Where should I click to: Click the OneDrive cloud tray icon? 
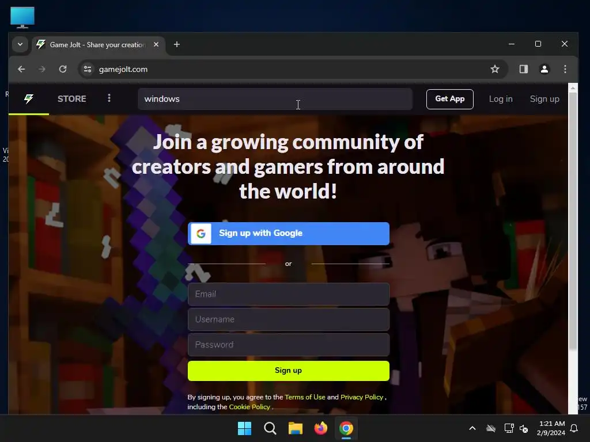(491, 428)
